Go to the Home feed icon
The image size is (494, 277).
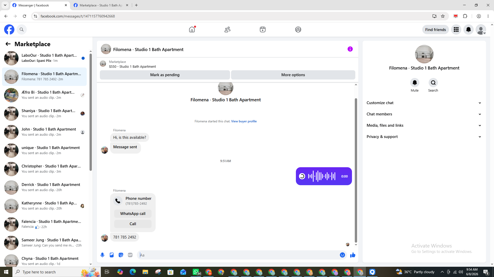[192, 29]
